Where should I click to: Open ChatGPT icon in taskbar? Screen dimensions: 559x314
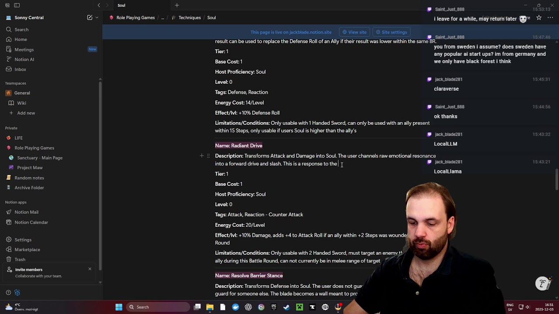248,307
